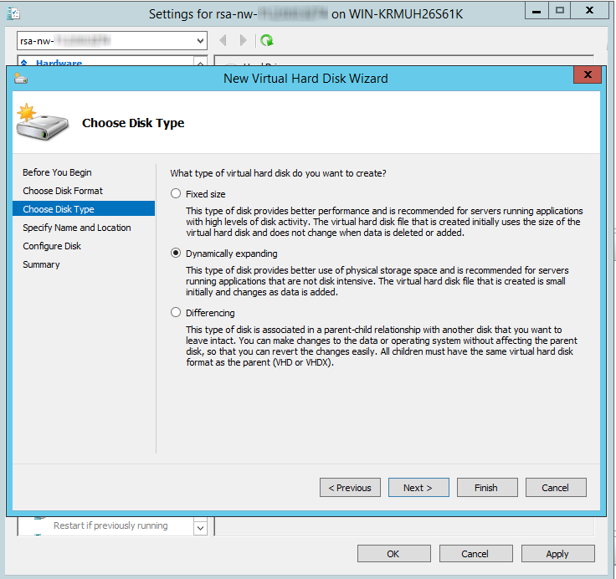
Task: Select the Fixed size disk type
Action: click(x=176, y=194)
